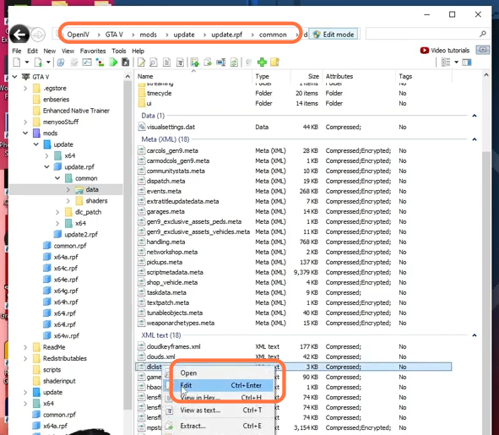Toggle the preview pane icon

click(467, 63)
